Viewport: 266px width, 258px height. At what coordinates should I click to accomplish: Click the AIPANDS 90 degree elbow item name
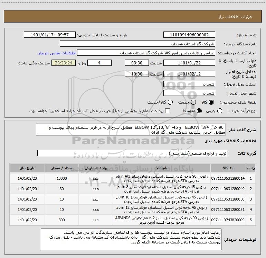(162, 220)
